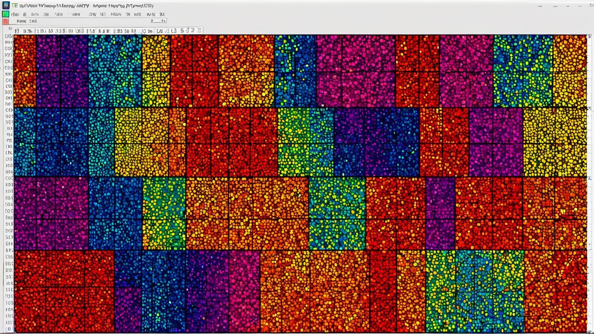Click the last icon at the toolbar's right end
This screenshot has width=594, height=334.
[x=200, y=31]
